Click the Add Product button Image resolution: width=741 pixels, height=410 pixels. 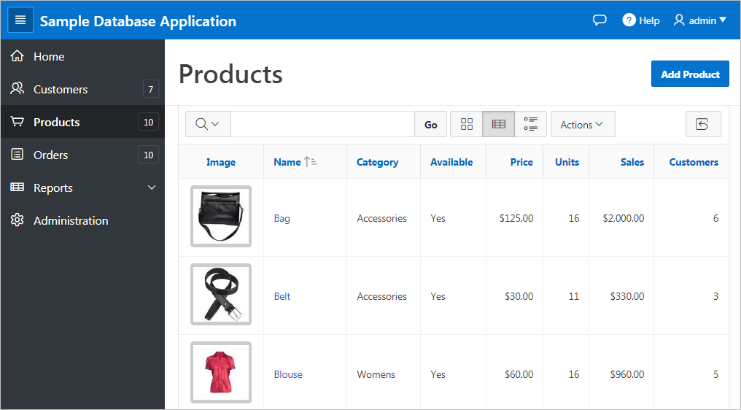pos(690,74)
